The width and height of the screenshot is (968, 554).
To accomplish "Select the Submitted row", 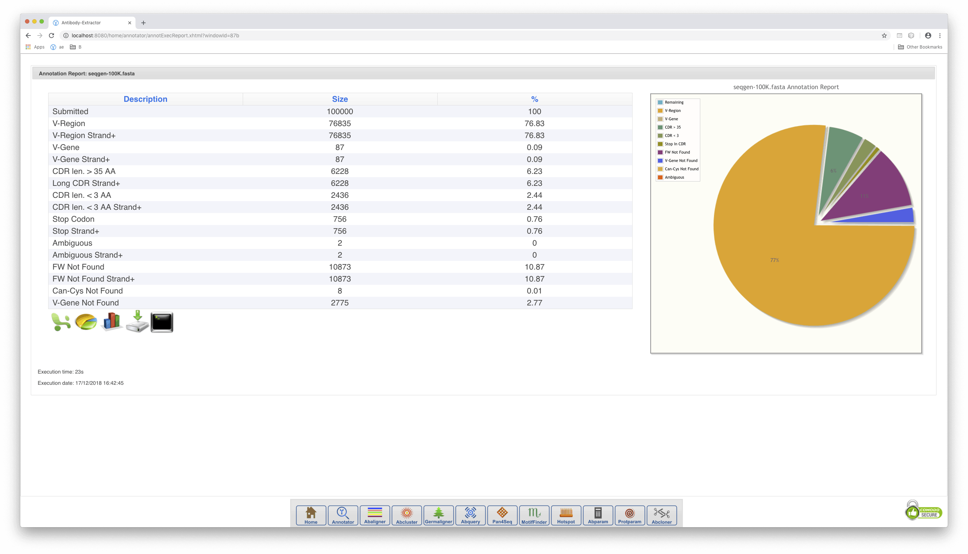I will 340,112.
